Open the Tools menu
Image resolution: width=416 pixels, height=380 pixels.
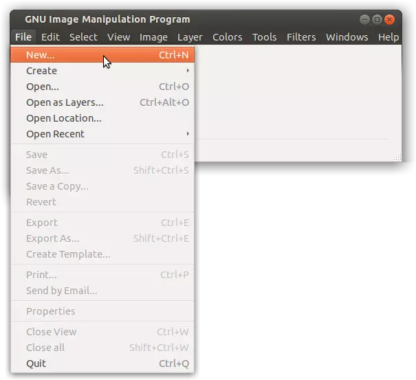[x=265, y=37]
